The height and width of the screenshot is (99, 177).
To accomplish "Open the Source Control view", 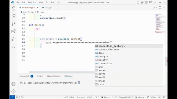I will 13,24.
